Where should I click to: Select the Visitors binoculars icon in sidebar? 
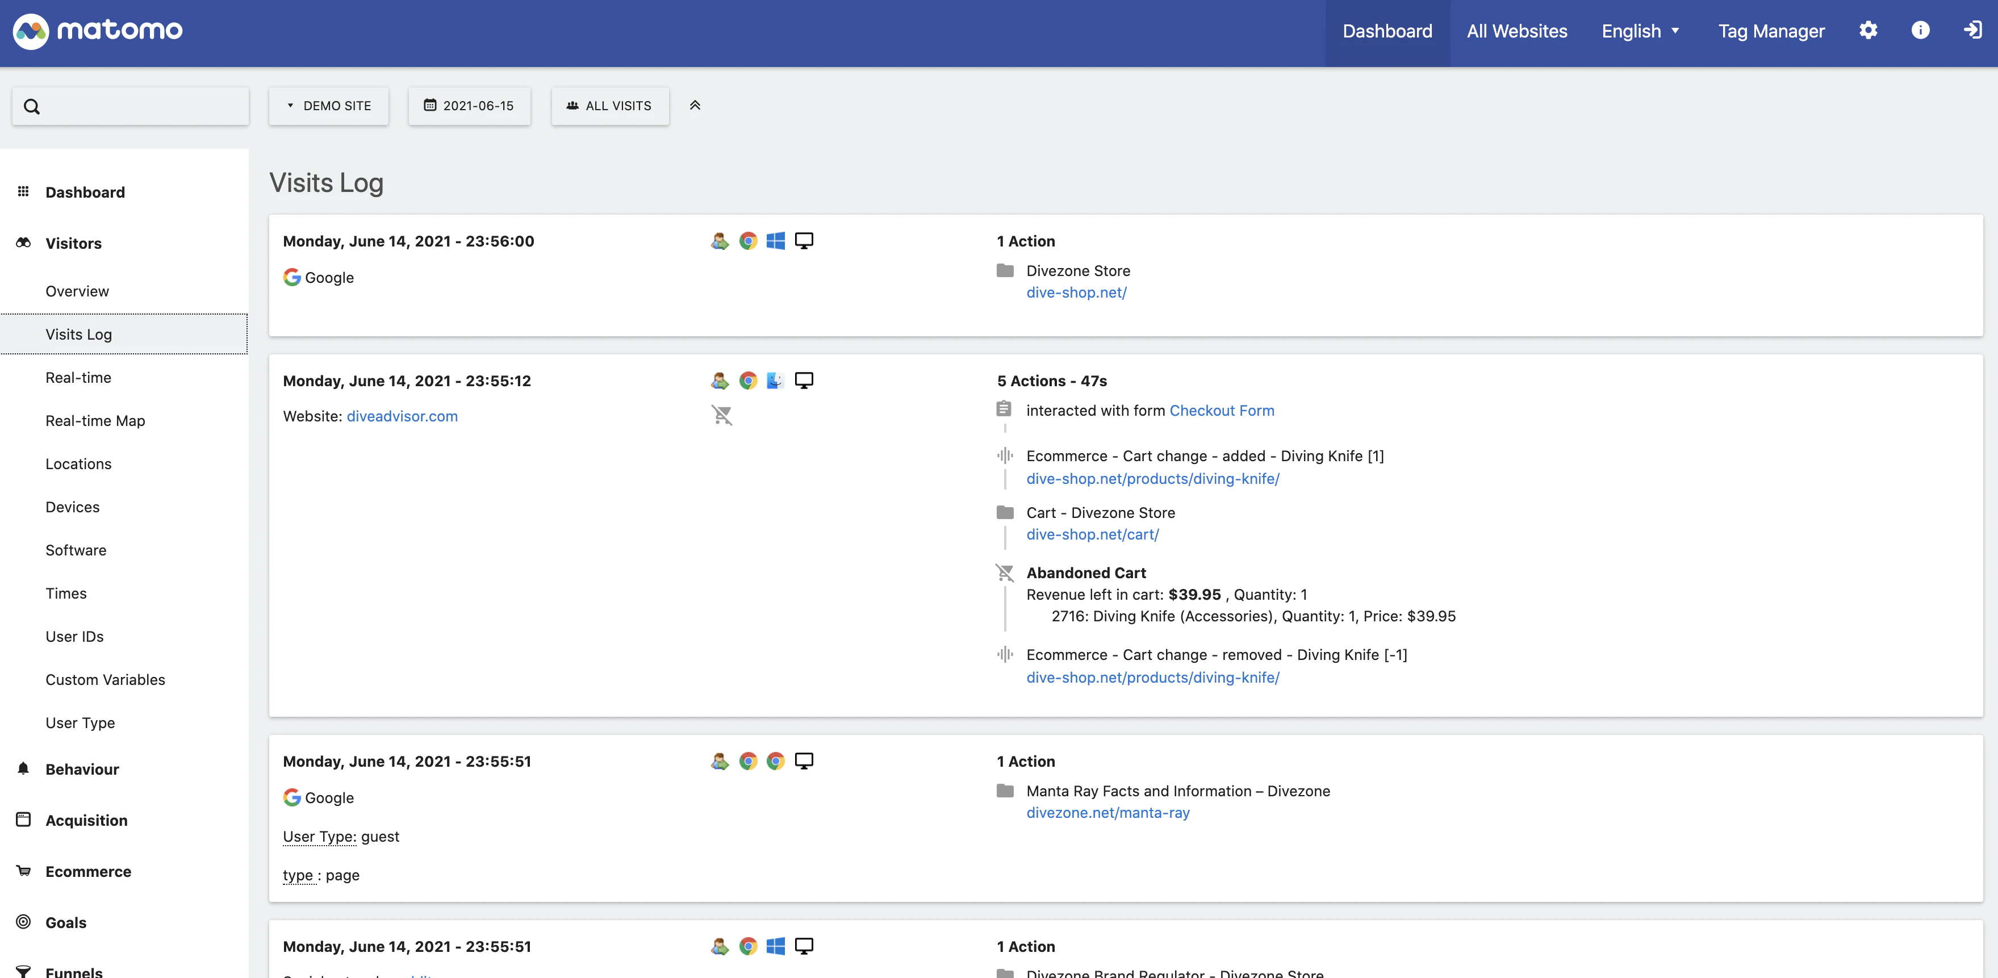(23, 243)
